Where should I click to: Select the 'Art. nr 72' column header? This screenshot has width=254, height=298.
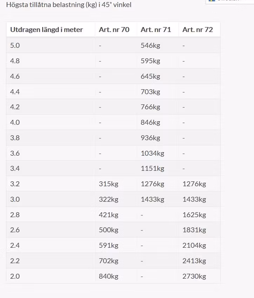[198, 30]
